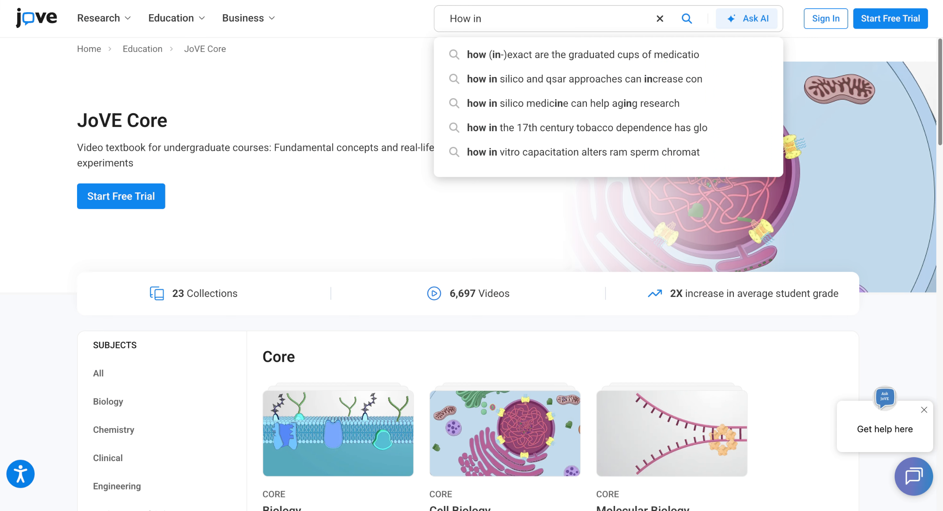Click the Ask AI sparkle button

(746, 18)
